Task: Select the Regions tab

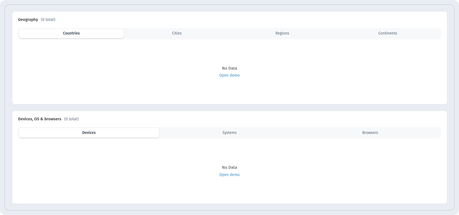Action: pyautogui.click(x=282, y=33)
